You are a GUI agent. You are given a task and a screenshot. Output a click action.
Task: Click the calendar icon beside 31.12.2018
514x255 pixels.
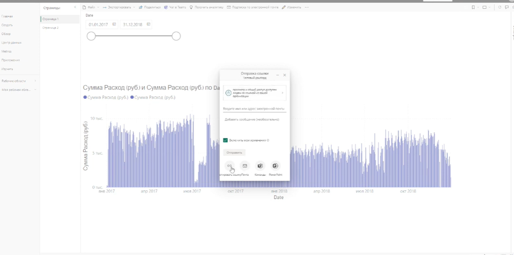point(148,24)
